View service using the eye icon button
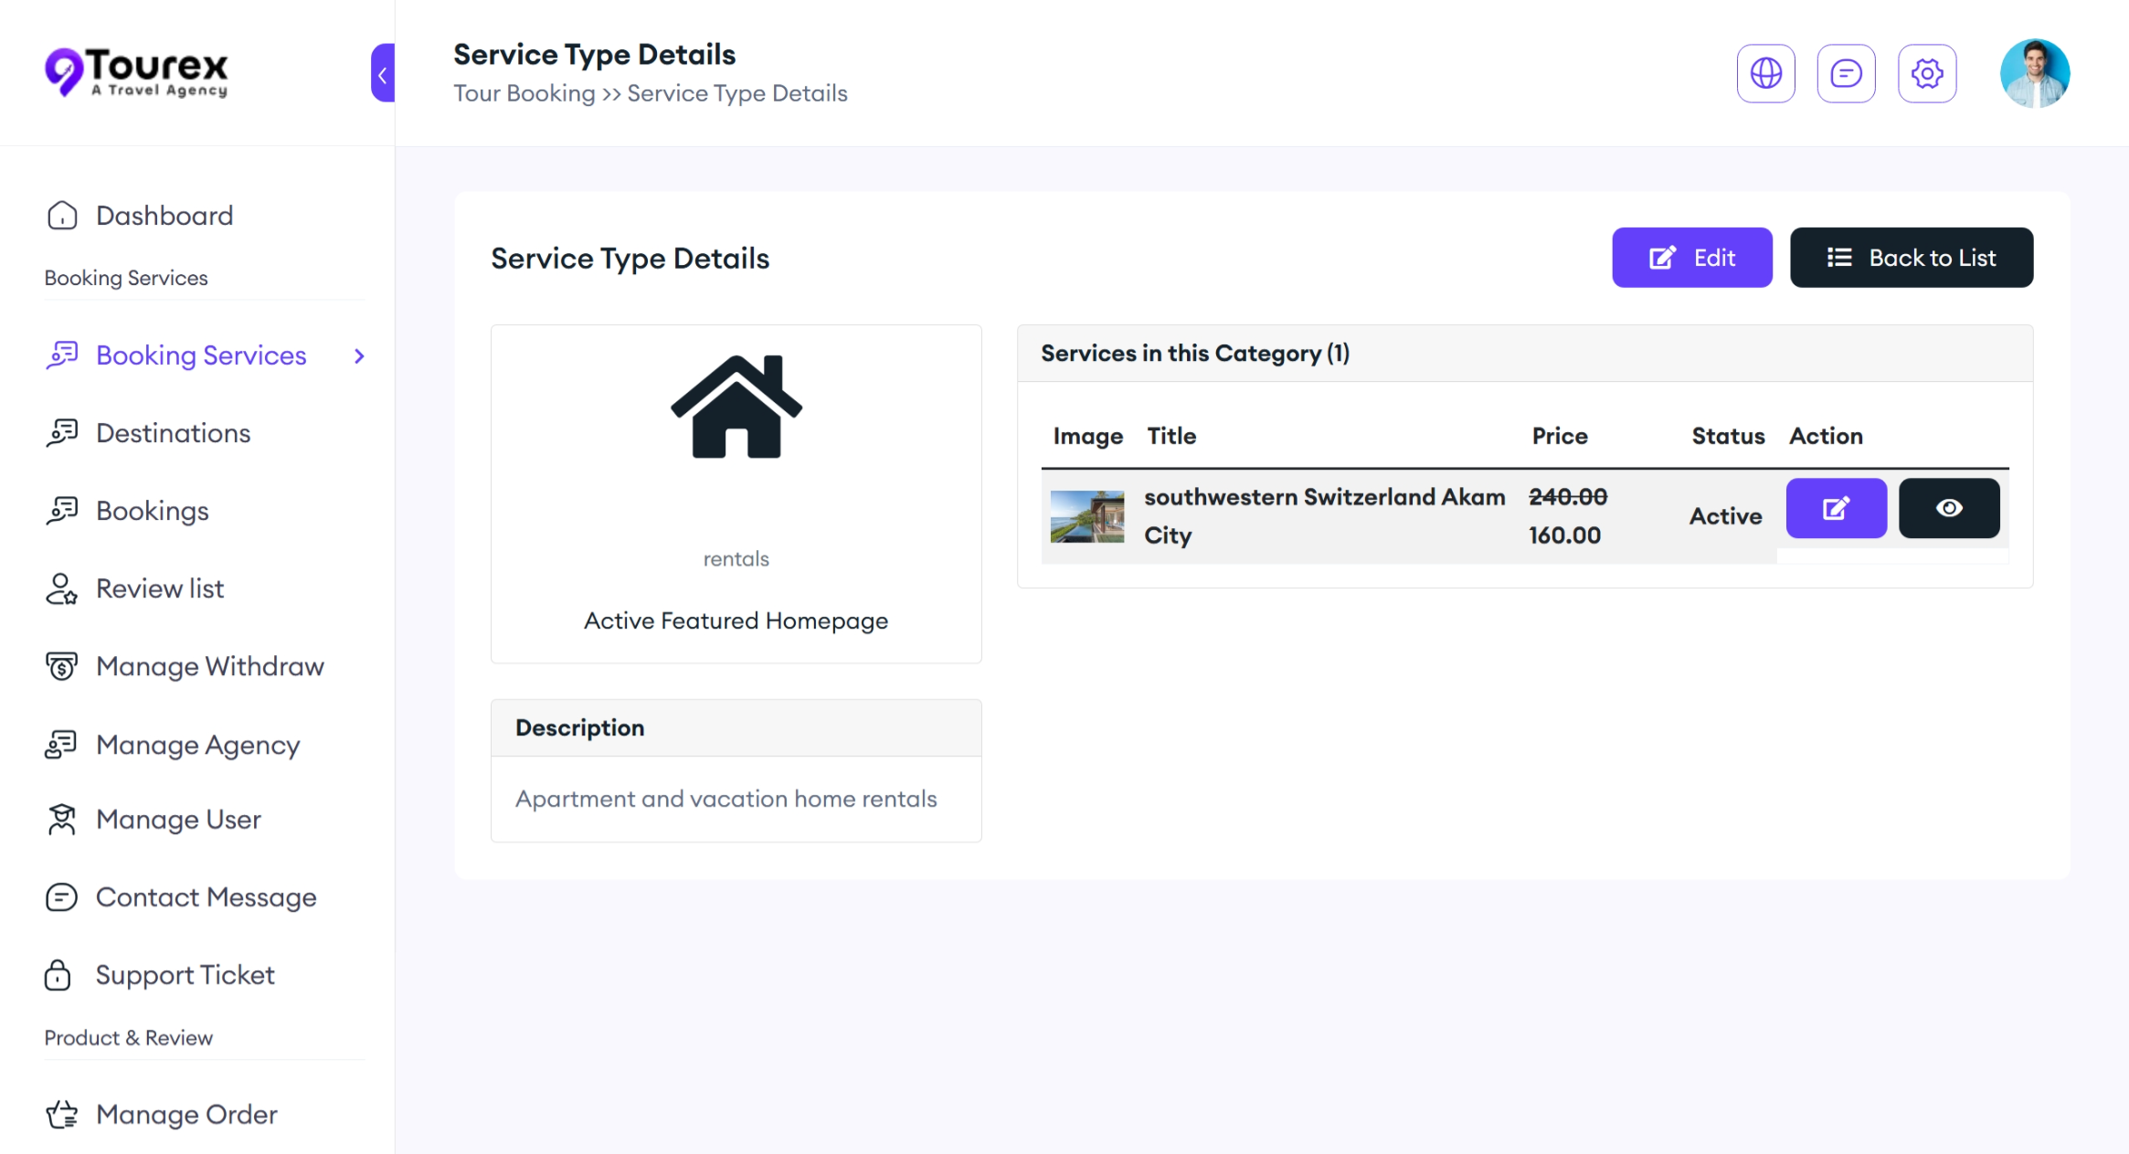Screen dimensions: 2129x1154 pos(1948,508)
